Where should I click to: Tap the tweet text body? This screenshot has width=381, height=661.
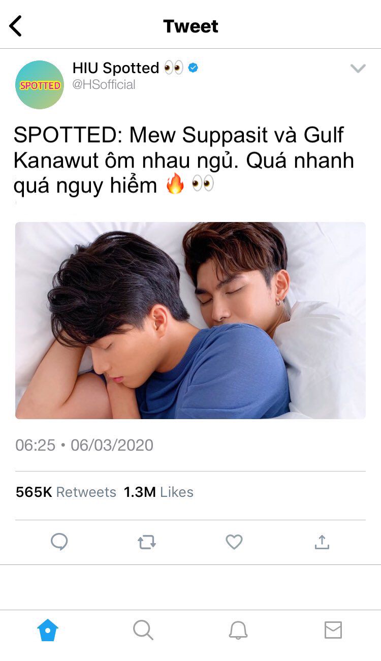(x=184, y=161)
